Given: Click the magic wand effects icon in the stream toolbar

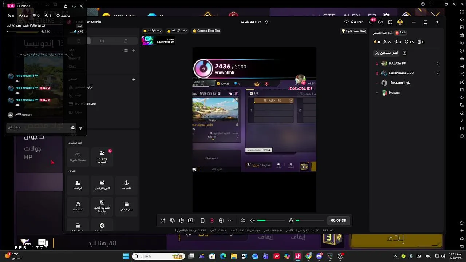Looking at the screenshot, I should click(x=163, y=221).
